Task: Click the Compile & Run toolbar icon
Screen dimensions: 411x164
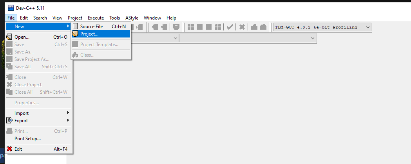Action: point(209,27)
